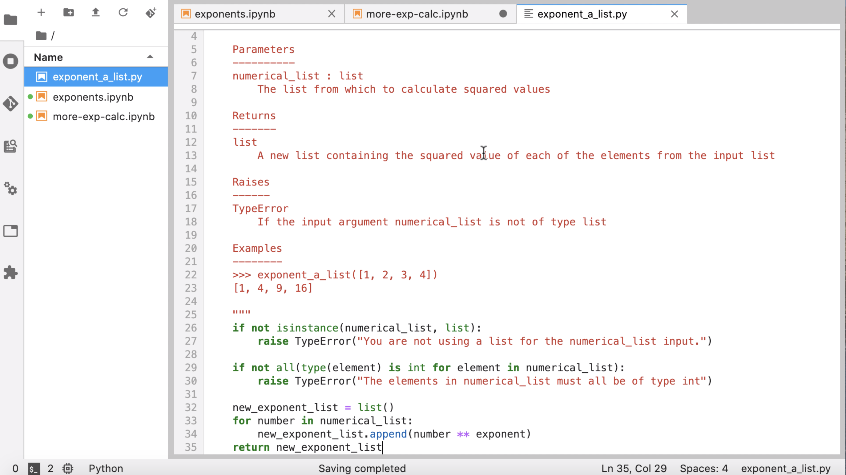Switch to exponents.ipynb tab

pos(235,14)
